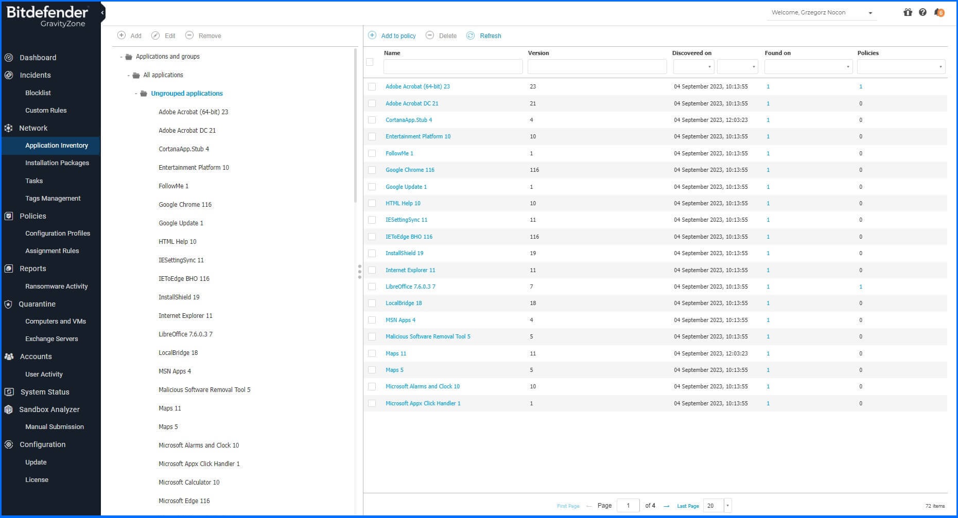Screen dimensions: 958x518
Task: Open the Welcome, Grzegorz Nocon user dropdown
Action: pos(822,13)
